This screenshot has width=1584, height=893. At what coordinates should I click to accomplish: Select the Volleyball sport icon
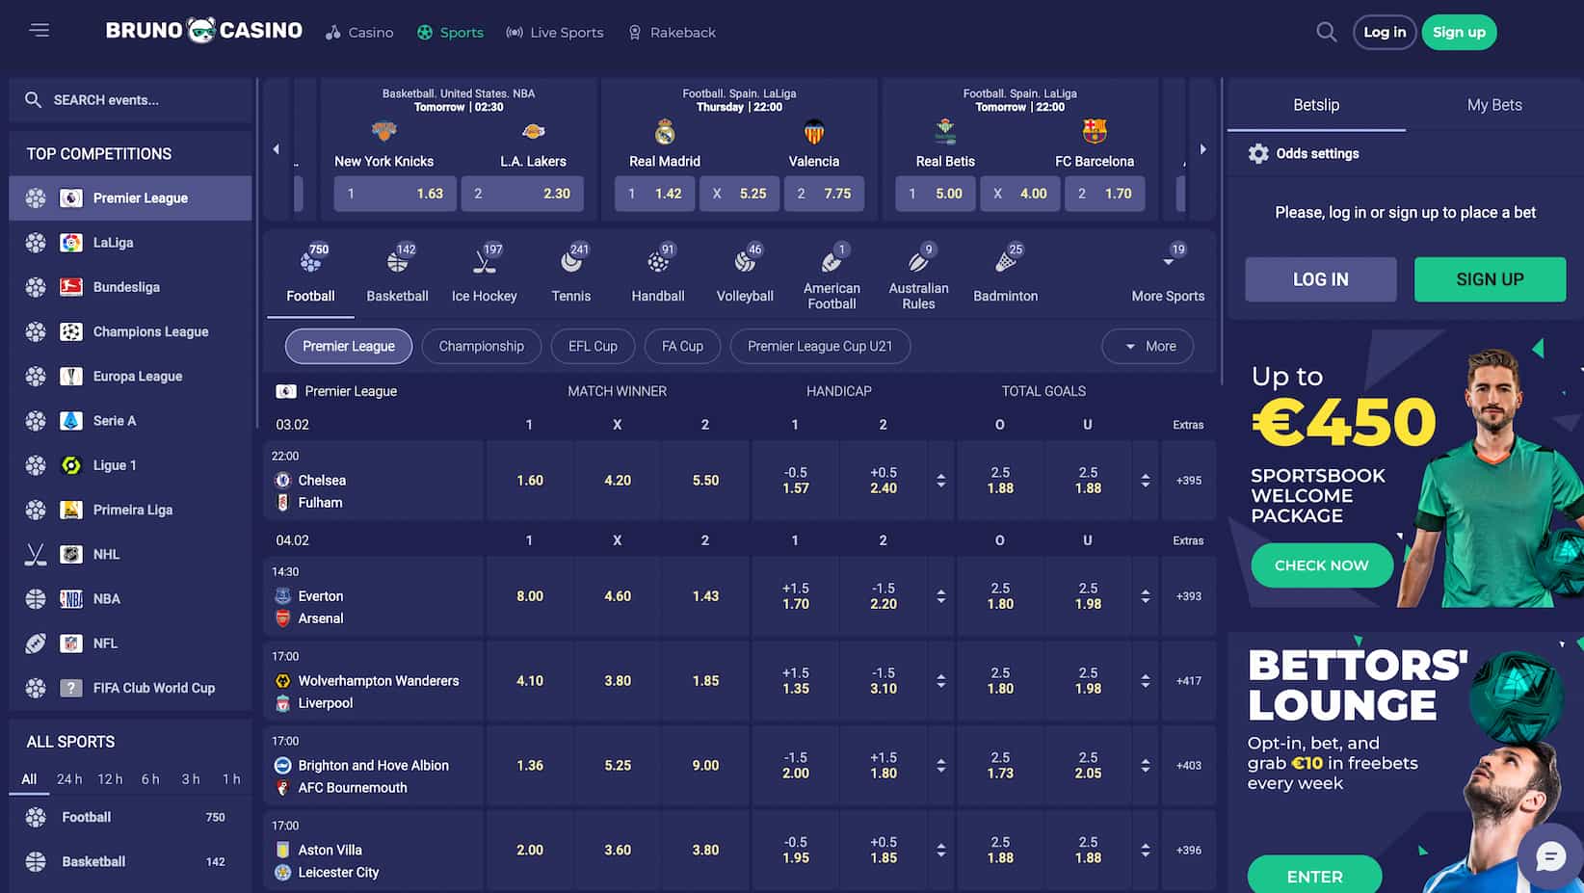(x=745, y=261)
